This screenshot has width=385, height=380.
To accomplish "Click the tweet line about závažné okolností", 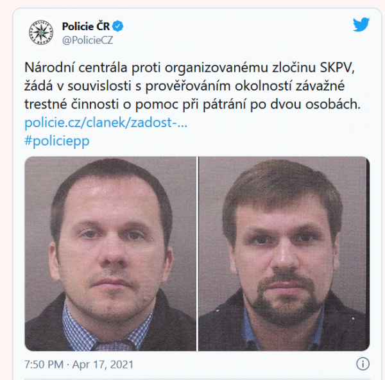I will point(185,86).
